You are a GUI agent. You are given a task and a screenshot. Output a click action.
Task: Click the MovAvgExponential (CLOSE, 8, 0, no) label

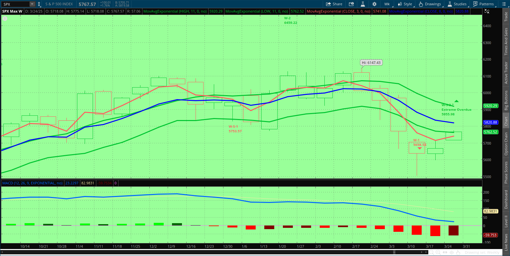pyautogui.click(x=421, y=11)
